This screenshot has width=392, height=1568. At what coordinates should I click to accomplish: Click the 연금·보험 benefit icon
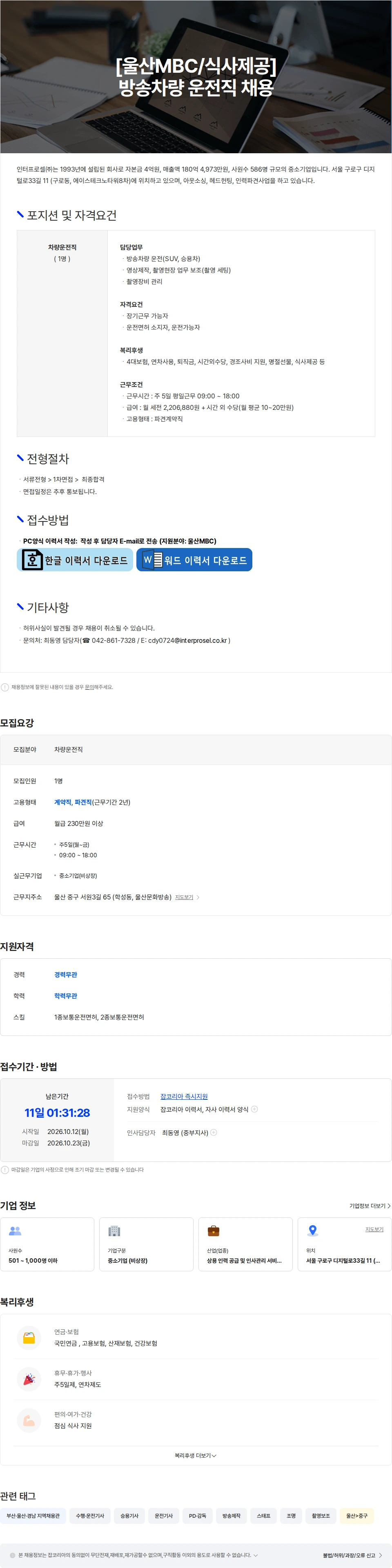pos(29,1338)
